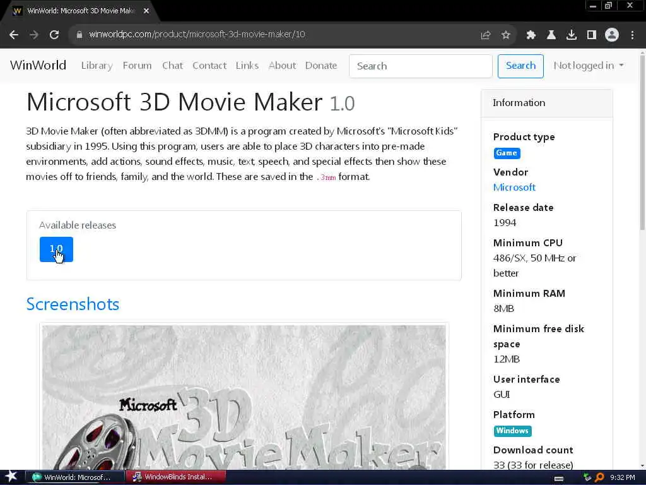Show browser downloads

click(x=572, y=35)
